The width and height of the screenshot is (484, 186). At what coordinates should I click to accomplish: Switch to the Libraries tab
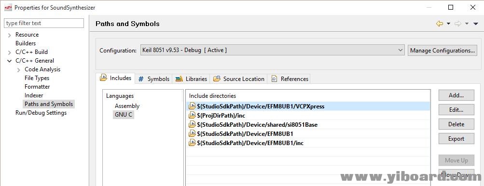[191, 79]
